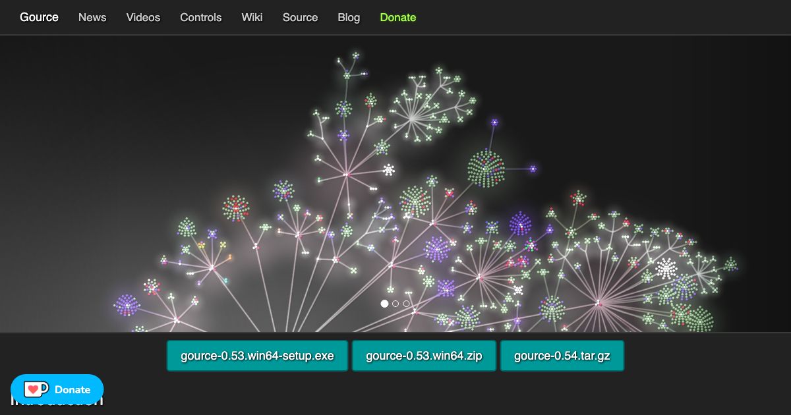This screenshot has height=415, width=791.
Task: Open the News page
Action: click(92, 17)
